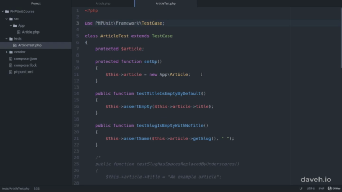Click the PHPUnitCourse folder icon
The image size is (342, 192).
pos(7,11)
